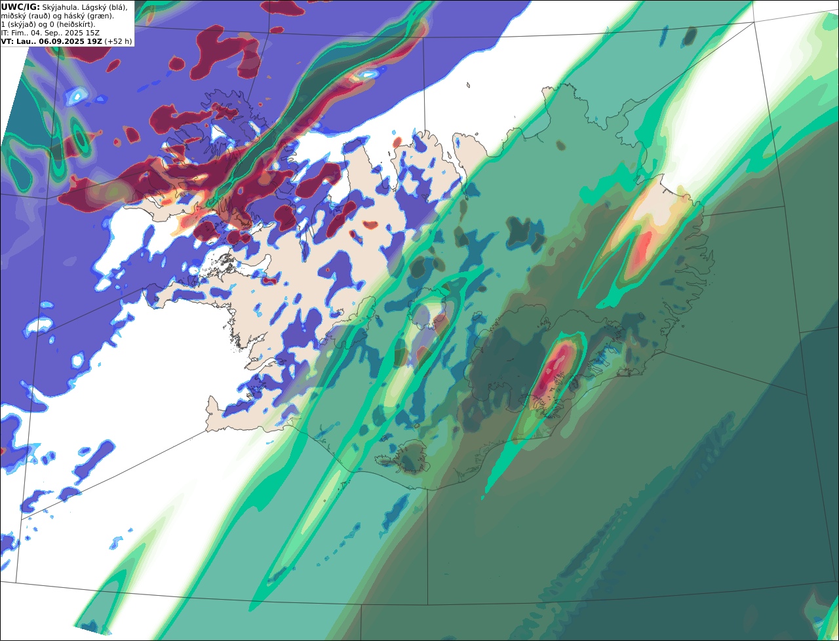Click 'VT: Lau.. 06.09.2025 19Z' valid time

51,41
